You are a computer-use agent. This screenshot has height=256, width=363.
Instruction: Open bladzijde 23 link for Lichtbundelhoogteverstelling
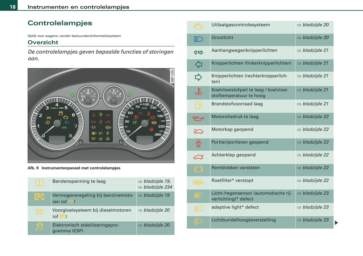tap(313, 220)
